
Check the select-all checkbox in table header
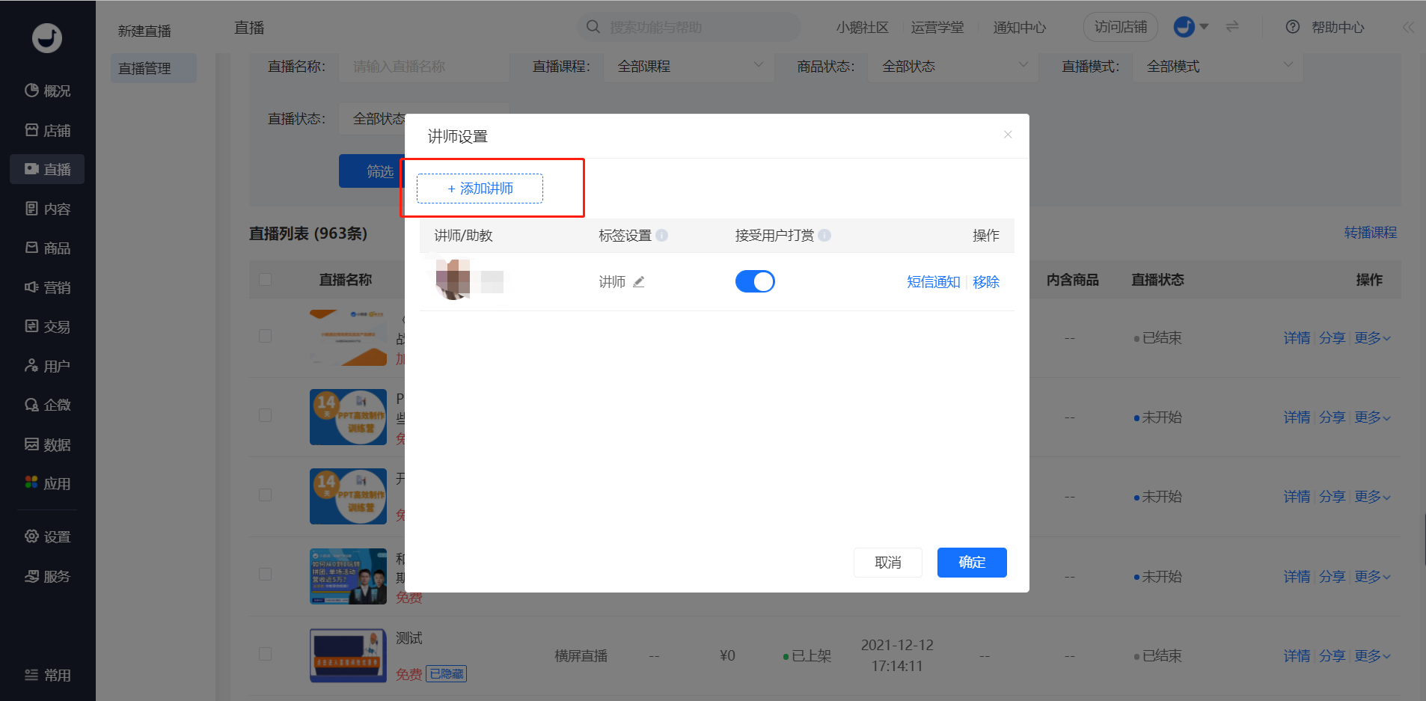point(265,280)
